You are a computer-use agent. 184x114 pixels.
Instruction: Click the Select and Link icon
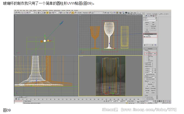tap(22, 13)
